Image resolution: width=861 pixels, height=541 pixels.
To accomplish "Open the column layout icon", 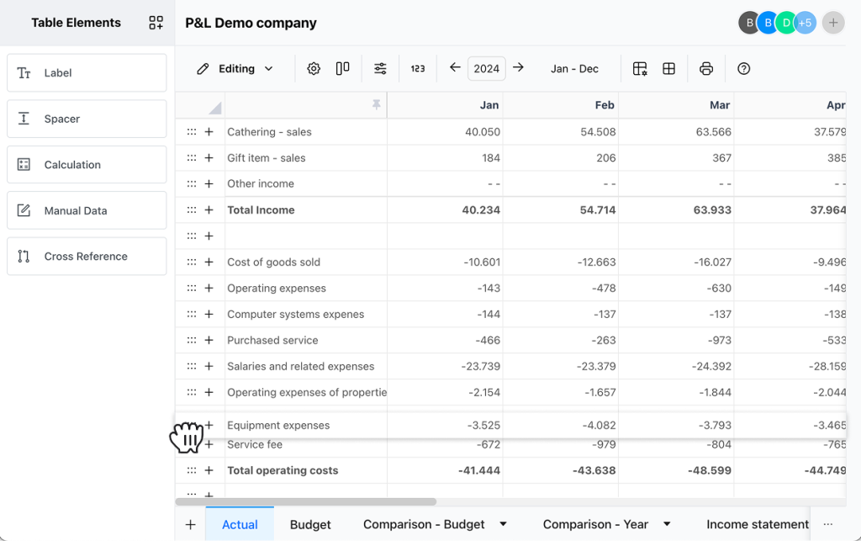I will pos(342,69).
